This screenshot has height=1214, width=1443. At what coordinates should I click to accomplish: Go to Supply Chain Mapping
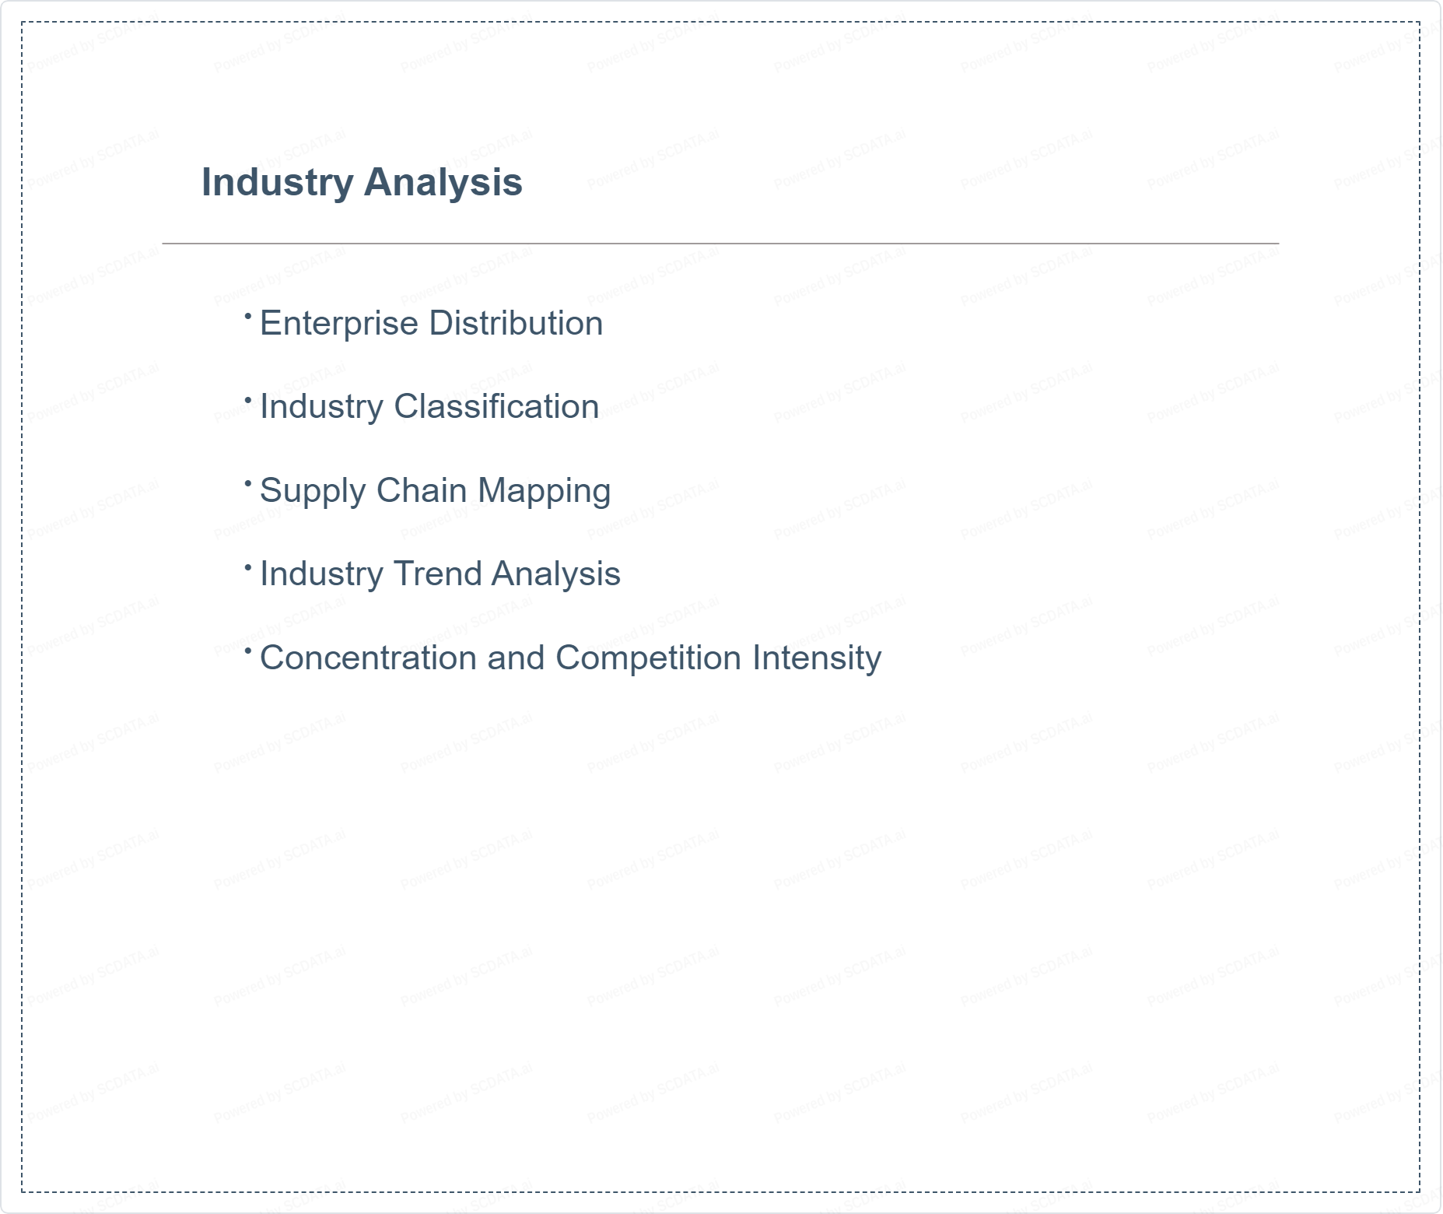[x=435, y=490]
